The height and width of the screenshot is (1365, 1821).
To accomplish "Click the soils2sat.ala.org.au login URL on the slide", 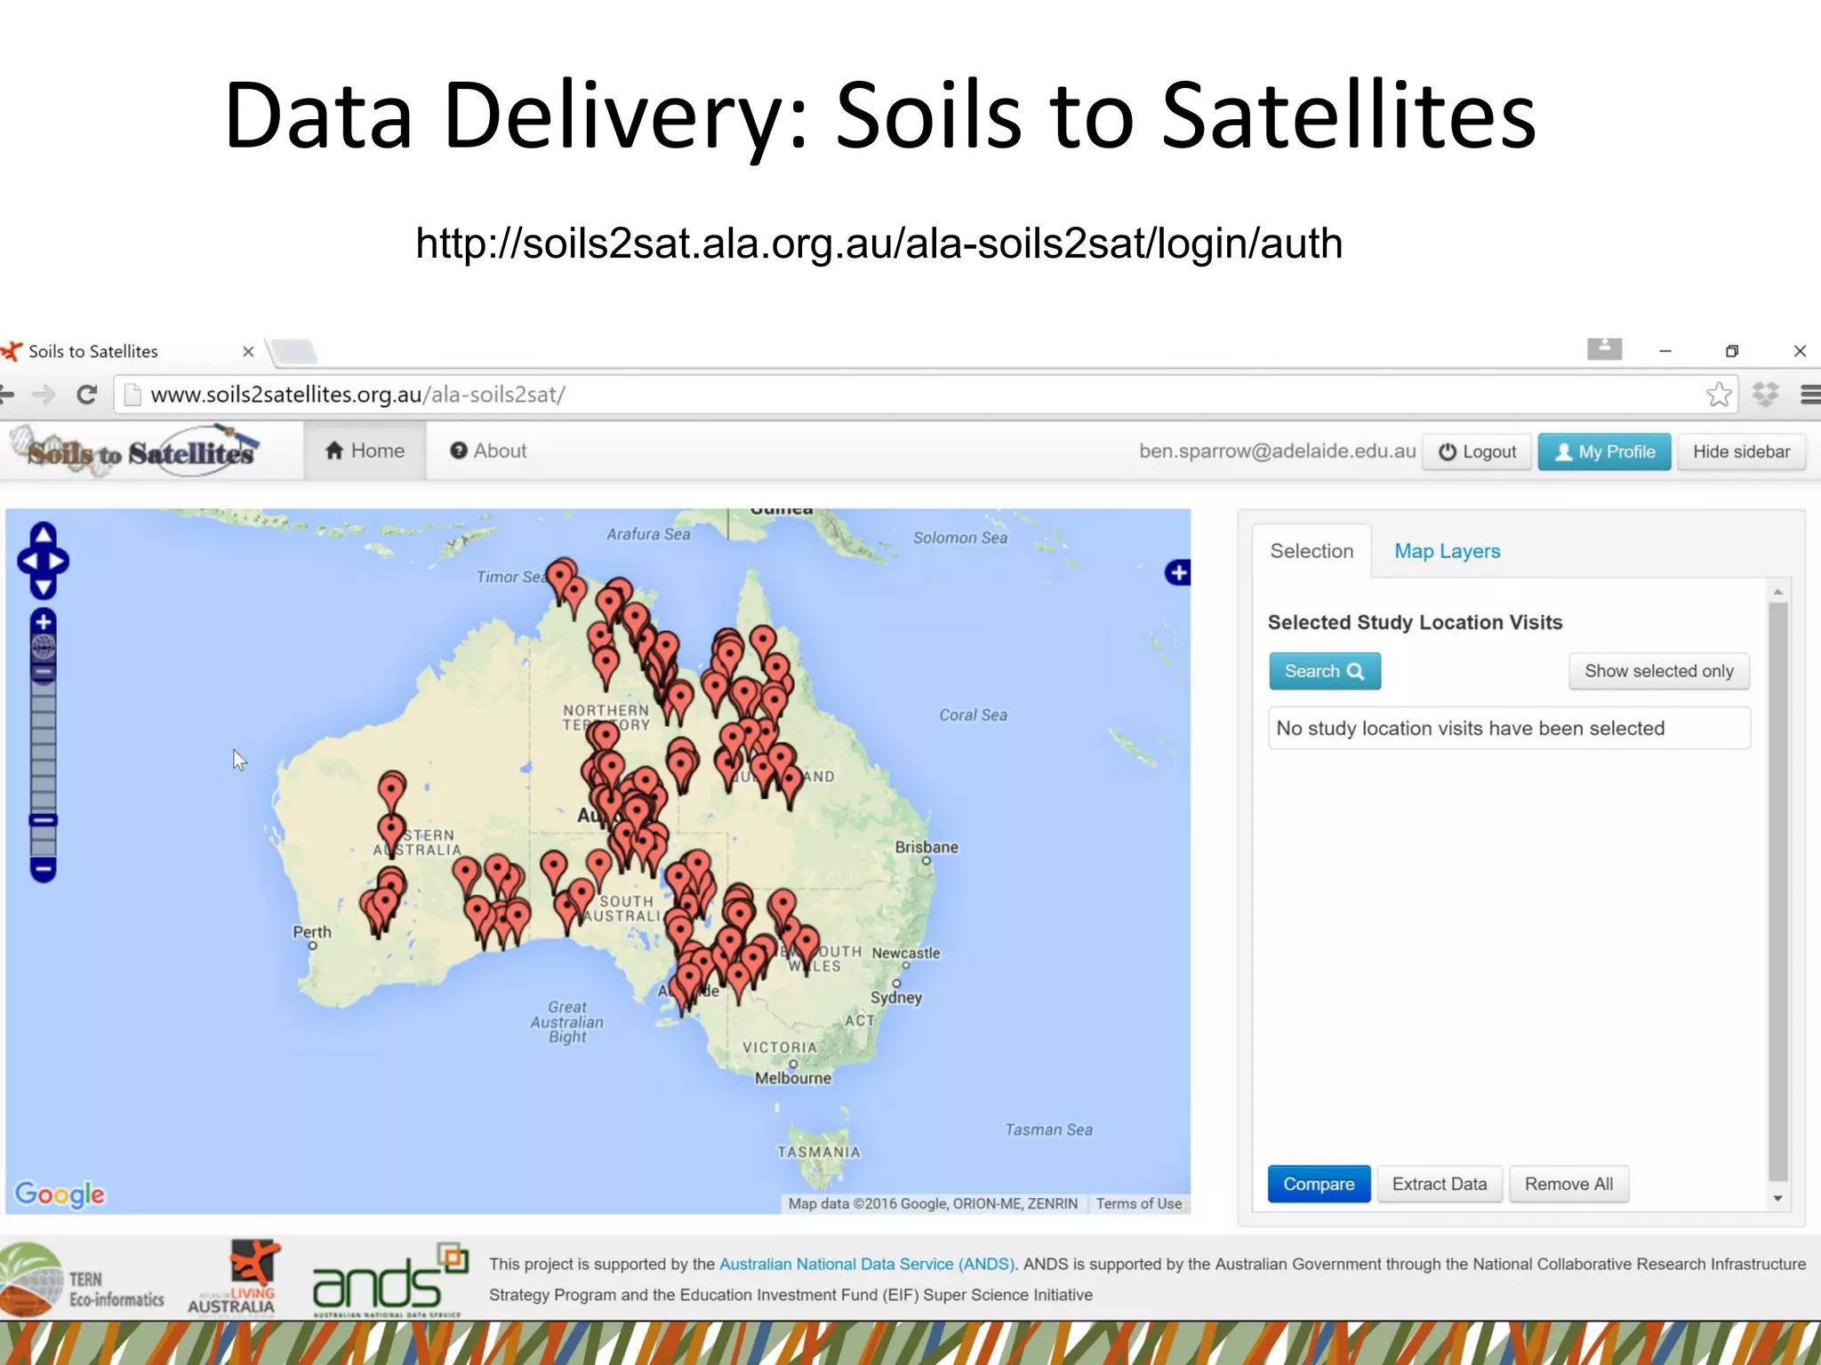I will tap(878, 243).
